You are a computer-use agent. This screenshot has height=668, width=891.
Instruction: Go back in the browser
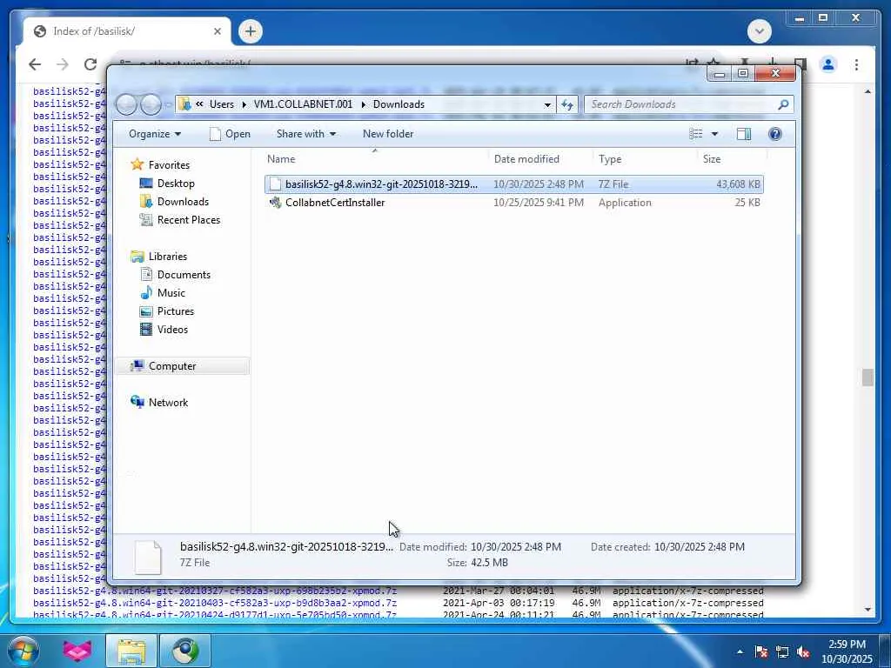coord(35,64)
